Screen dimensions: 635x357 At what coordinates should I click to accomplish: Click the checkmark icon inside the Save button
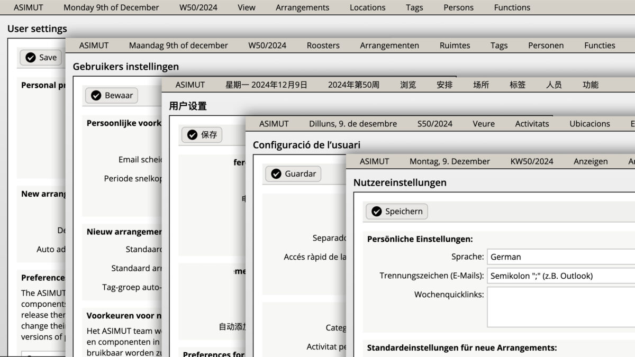point(29,58)
